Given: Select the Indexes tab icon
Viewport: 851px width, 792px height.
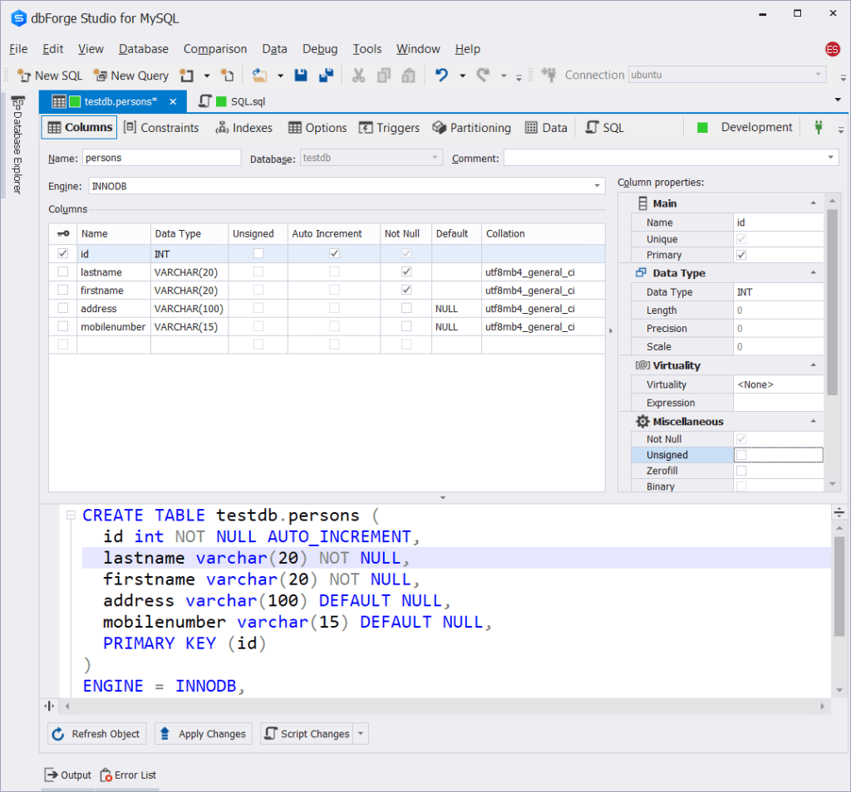Looking at the screenshot, I should point(221,127).
